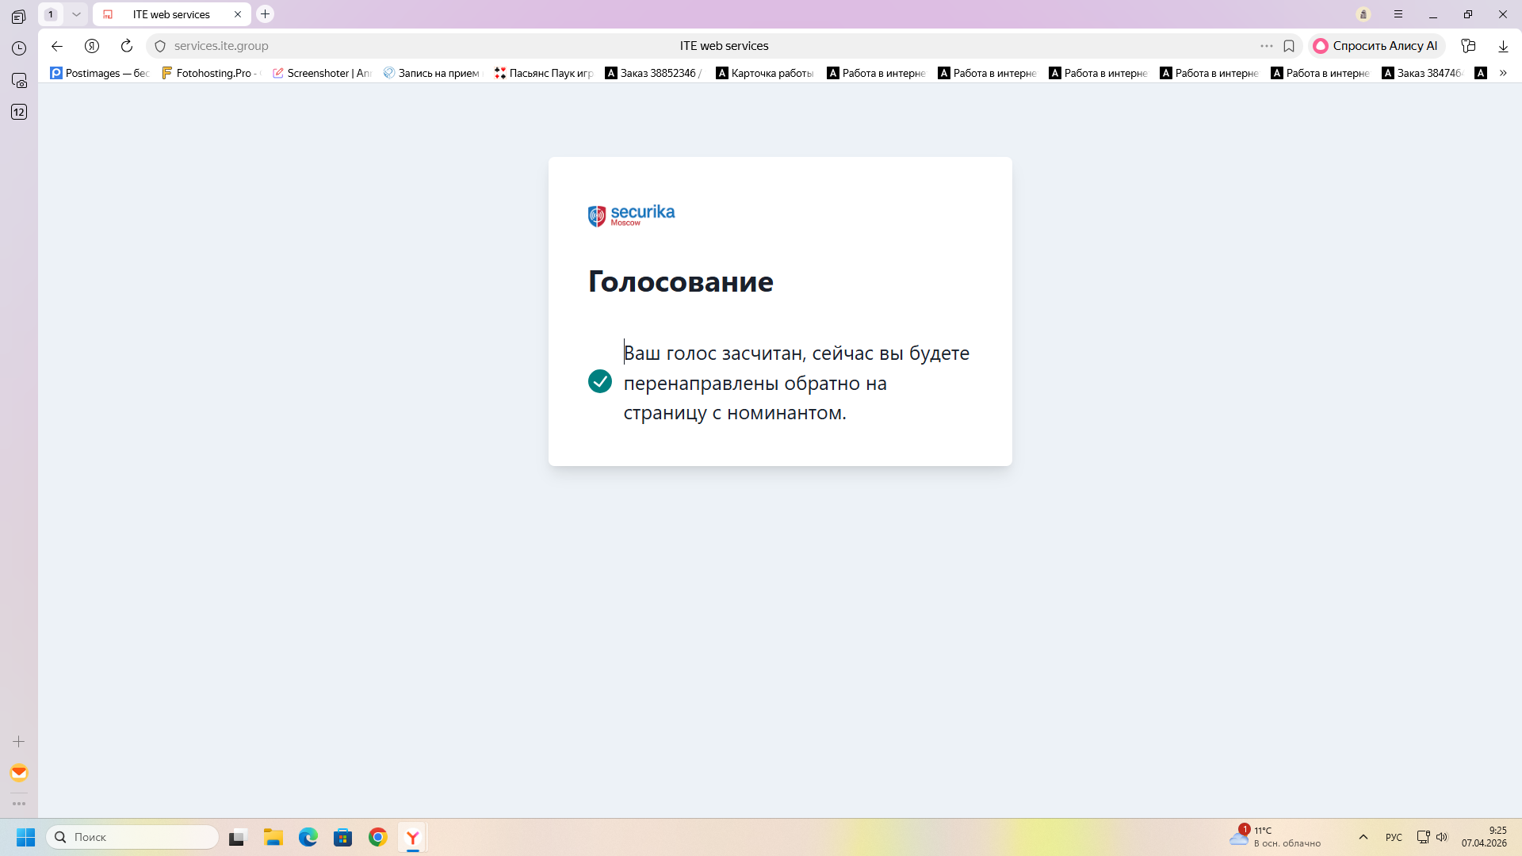
Task: Open Fotohosting.Pro bookmark
Action: [x=210, y=73]
